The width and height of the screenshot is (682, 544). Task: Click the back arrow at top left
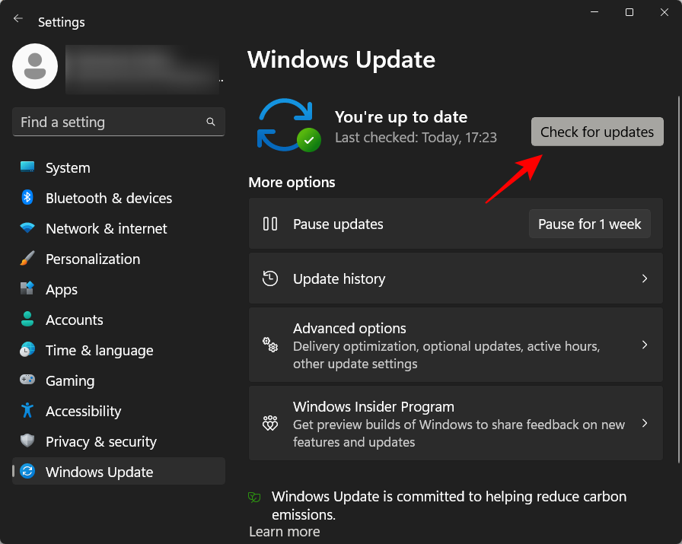click(x=18, y=18)
